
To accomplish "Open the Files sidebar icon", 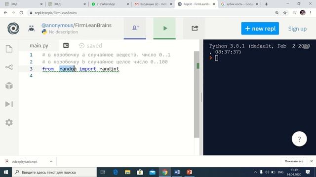I will click(9, 49).
